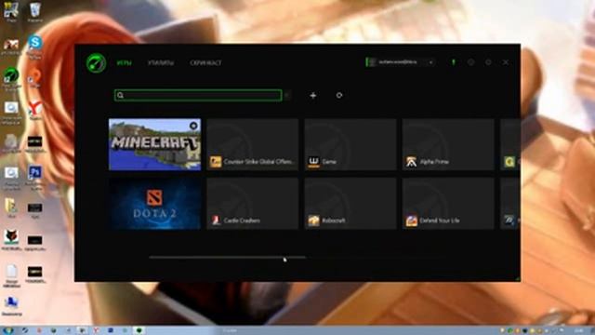Click the Defend Your Life game icon
595x335 pixels.
pos(411,221)
